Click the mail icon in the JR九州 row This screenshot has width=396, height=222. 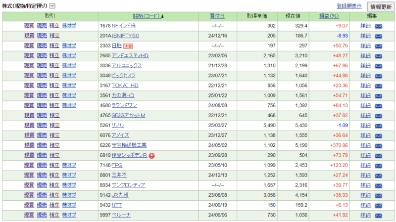pyautogui.click(x=378, y=196)
